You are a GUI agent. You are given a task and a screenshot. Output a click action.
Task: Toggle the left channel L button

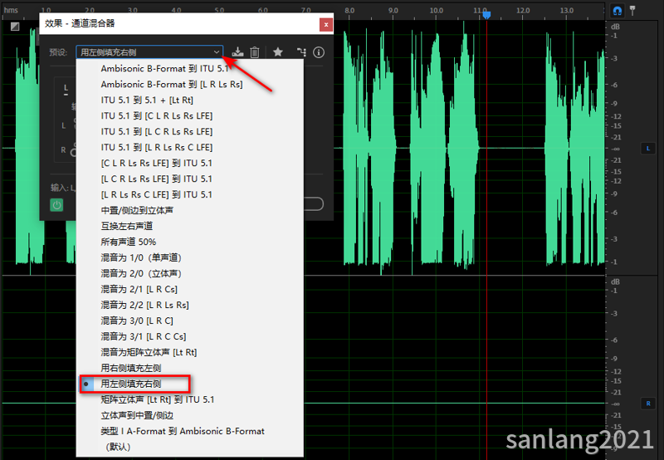pos(648,149)
